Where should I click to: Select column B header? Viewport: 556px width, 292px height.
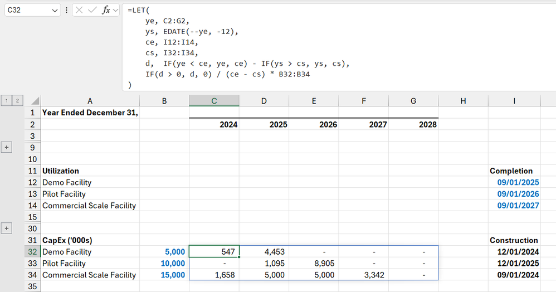click(164, 101)
